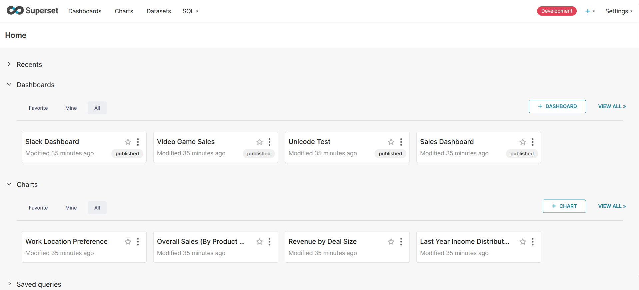The width and height of the screenshot is (639, 290).
Task: Open the plus create-new dropdown
Action: pos(590,11)
